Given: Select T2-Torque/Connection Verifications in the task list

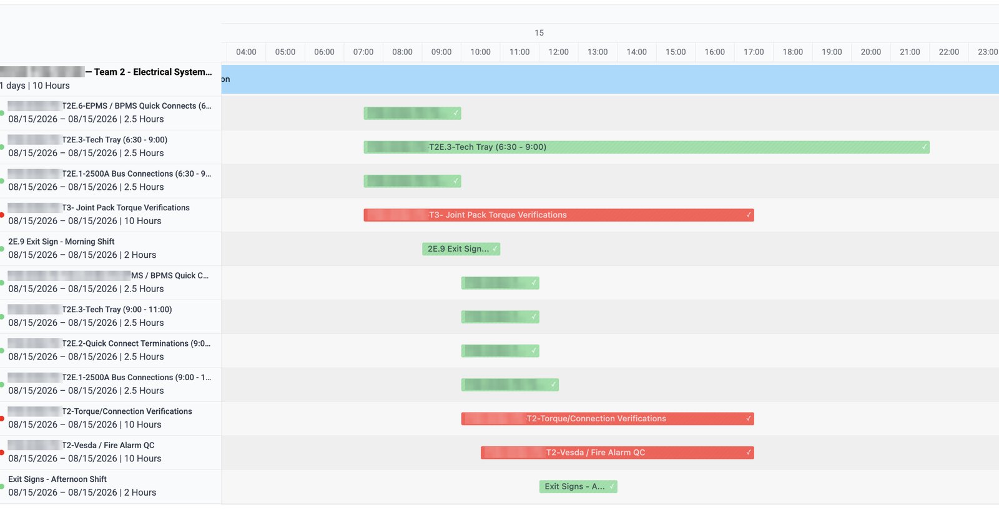Looking at the screenshot, I should click(111, 418).
